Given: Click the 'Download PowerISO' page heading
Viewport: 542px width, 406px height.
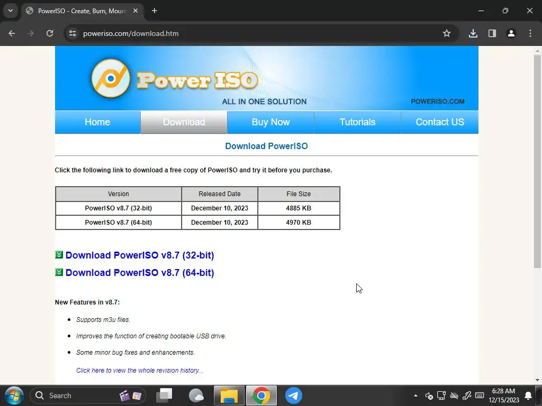Looking at the screenshot, I should point(267,146).
